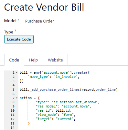
Task: Switch to the Code tab
Action: pos(14,60)
